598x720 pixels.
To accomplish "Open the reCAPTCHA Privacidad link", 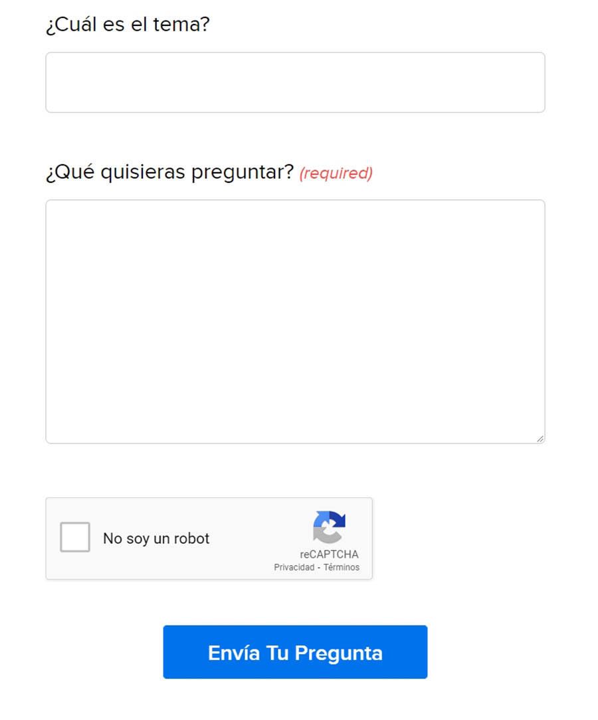I will point(294,568).
